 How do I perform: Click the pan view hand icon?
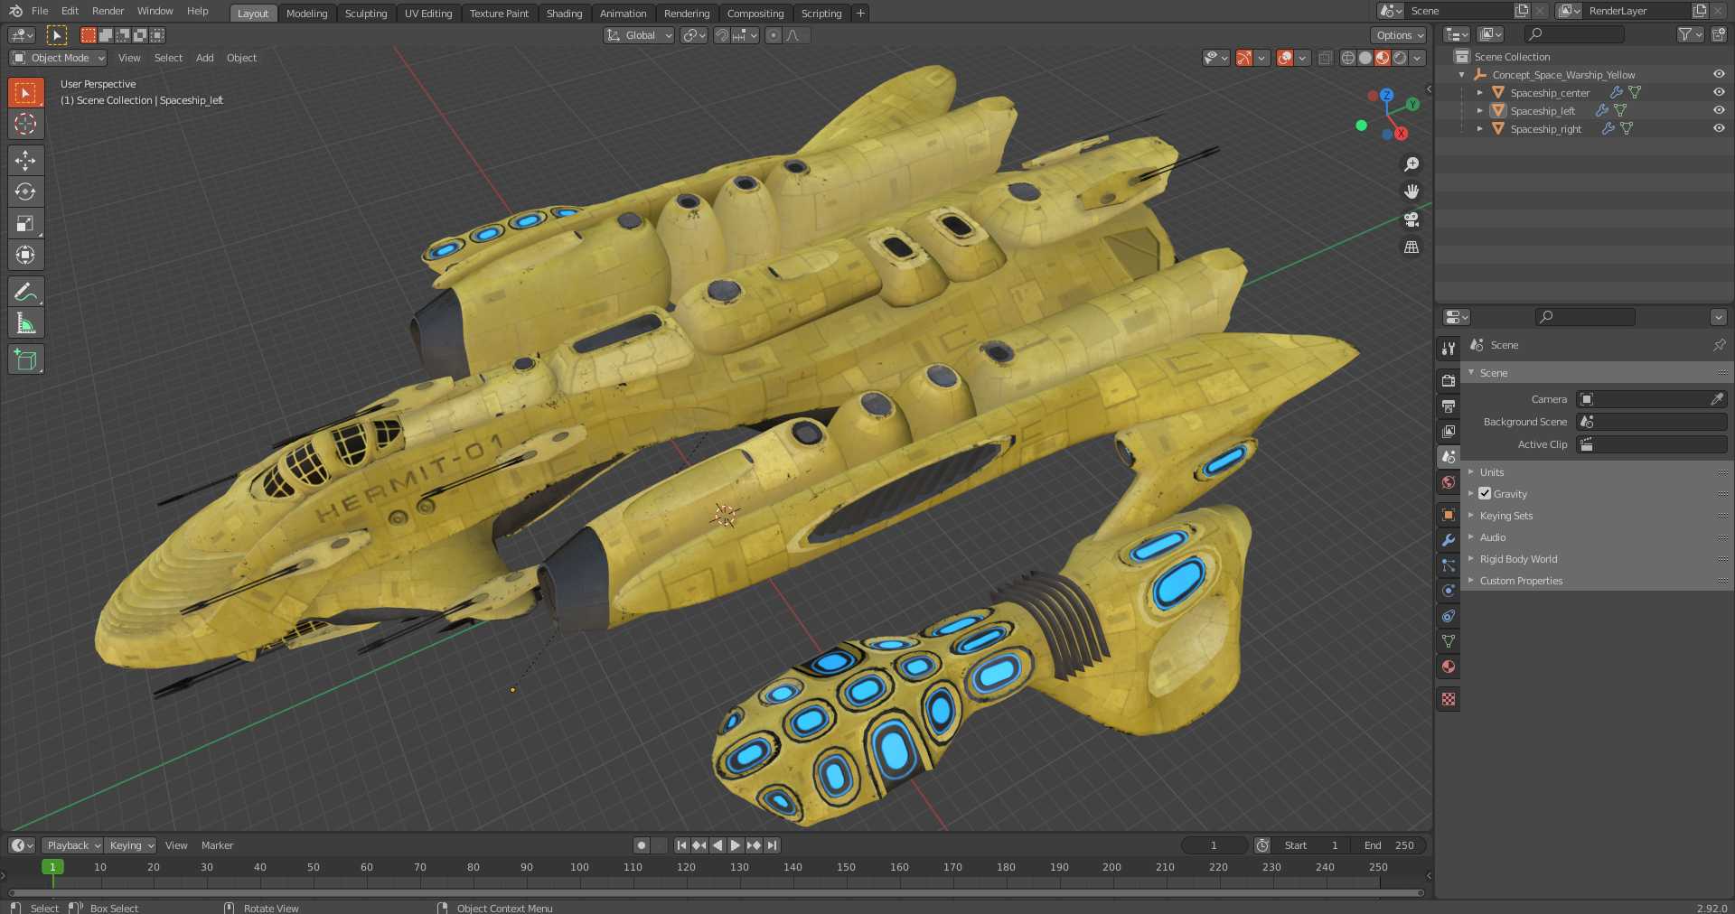1411,191
